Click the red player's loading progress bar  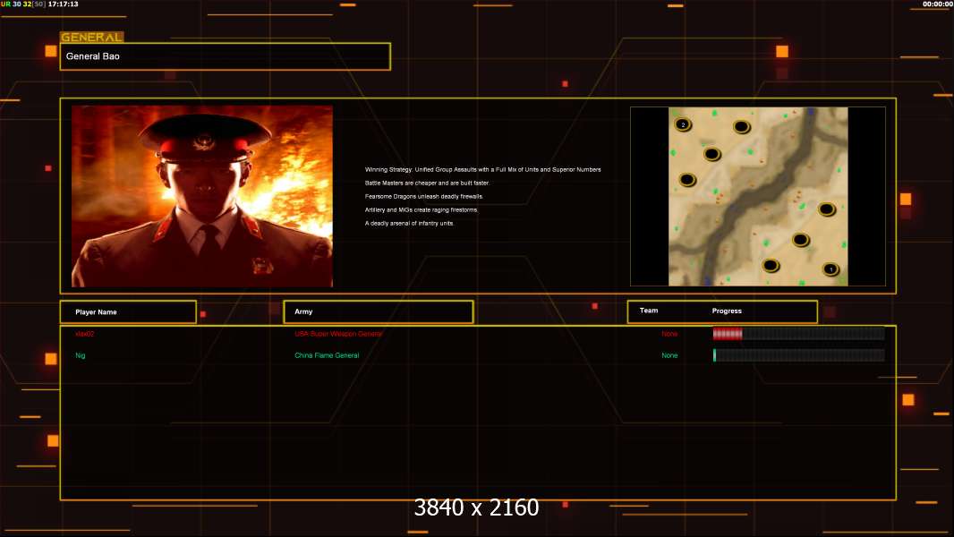pos(799,333)
